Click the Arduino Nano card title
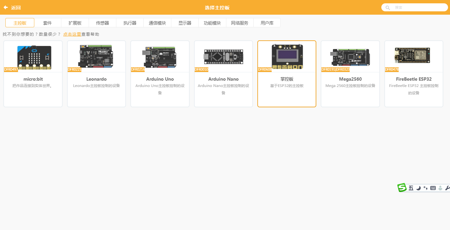Image resolution: width=450 pixels, height=230 pixels. pos(223,79)
